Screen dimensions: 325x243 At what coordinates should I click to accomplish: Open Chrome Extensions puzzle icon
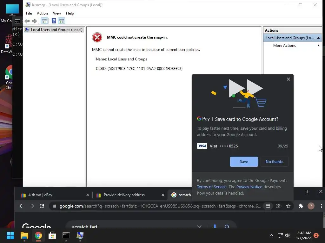[x=301, y=206]
